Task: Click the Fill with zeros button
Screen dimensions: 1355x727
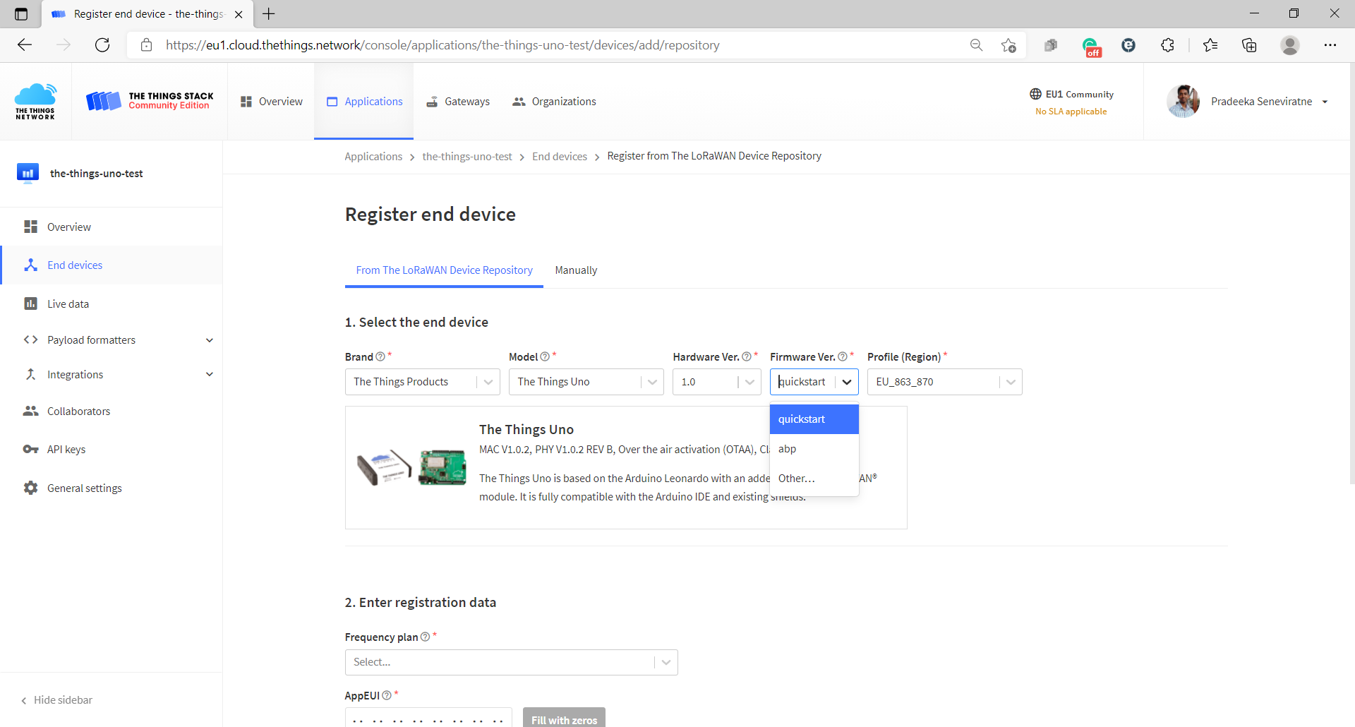Action: [563, 719]
